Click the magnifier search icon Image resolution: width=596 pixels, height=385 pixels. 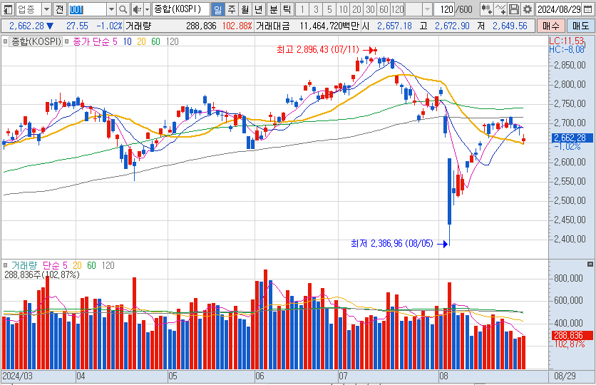[x=123, y=9]
